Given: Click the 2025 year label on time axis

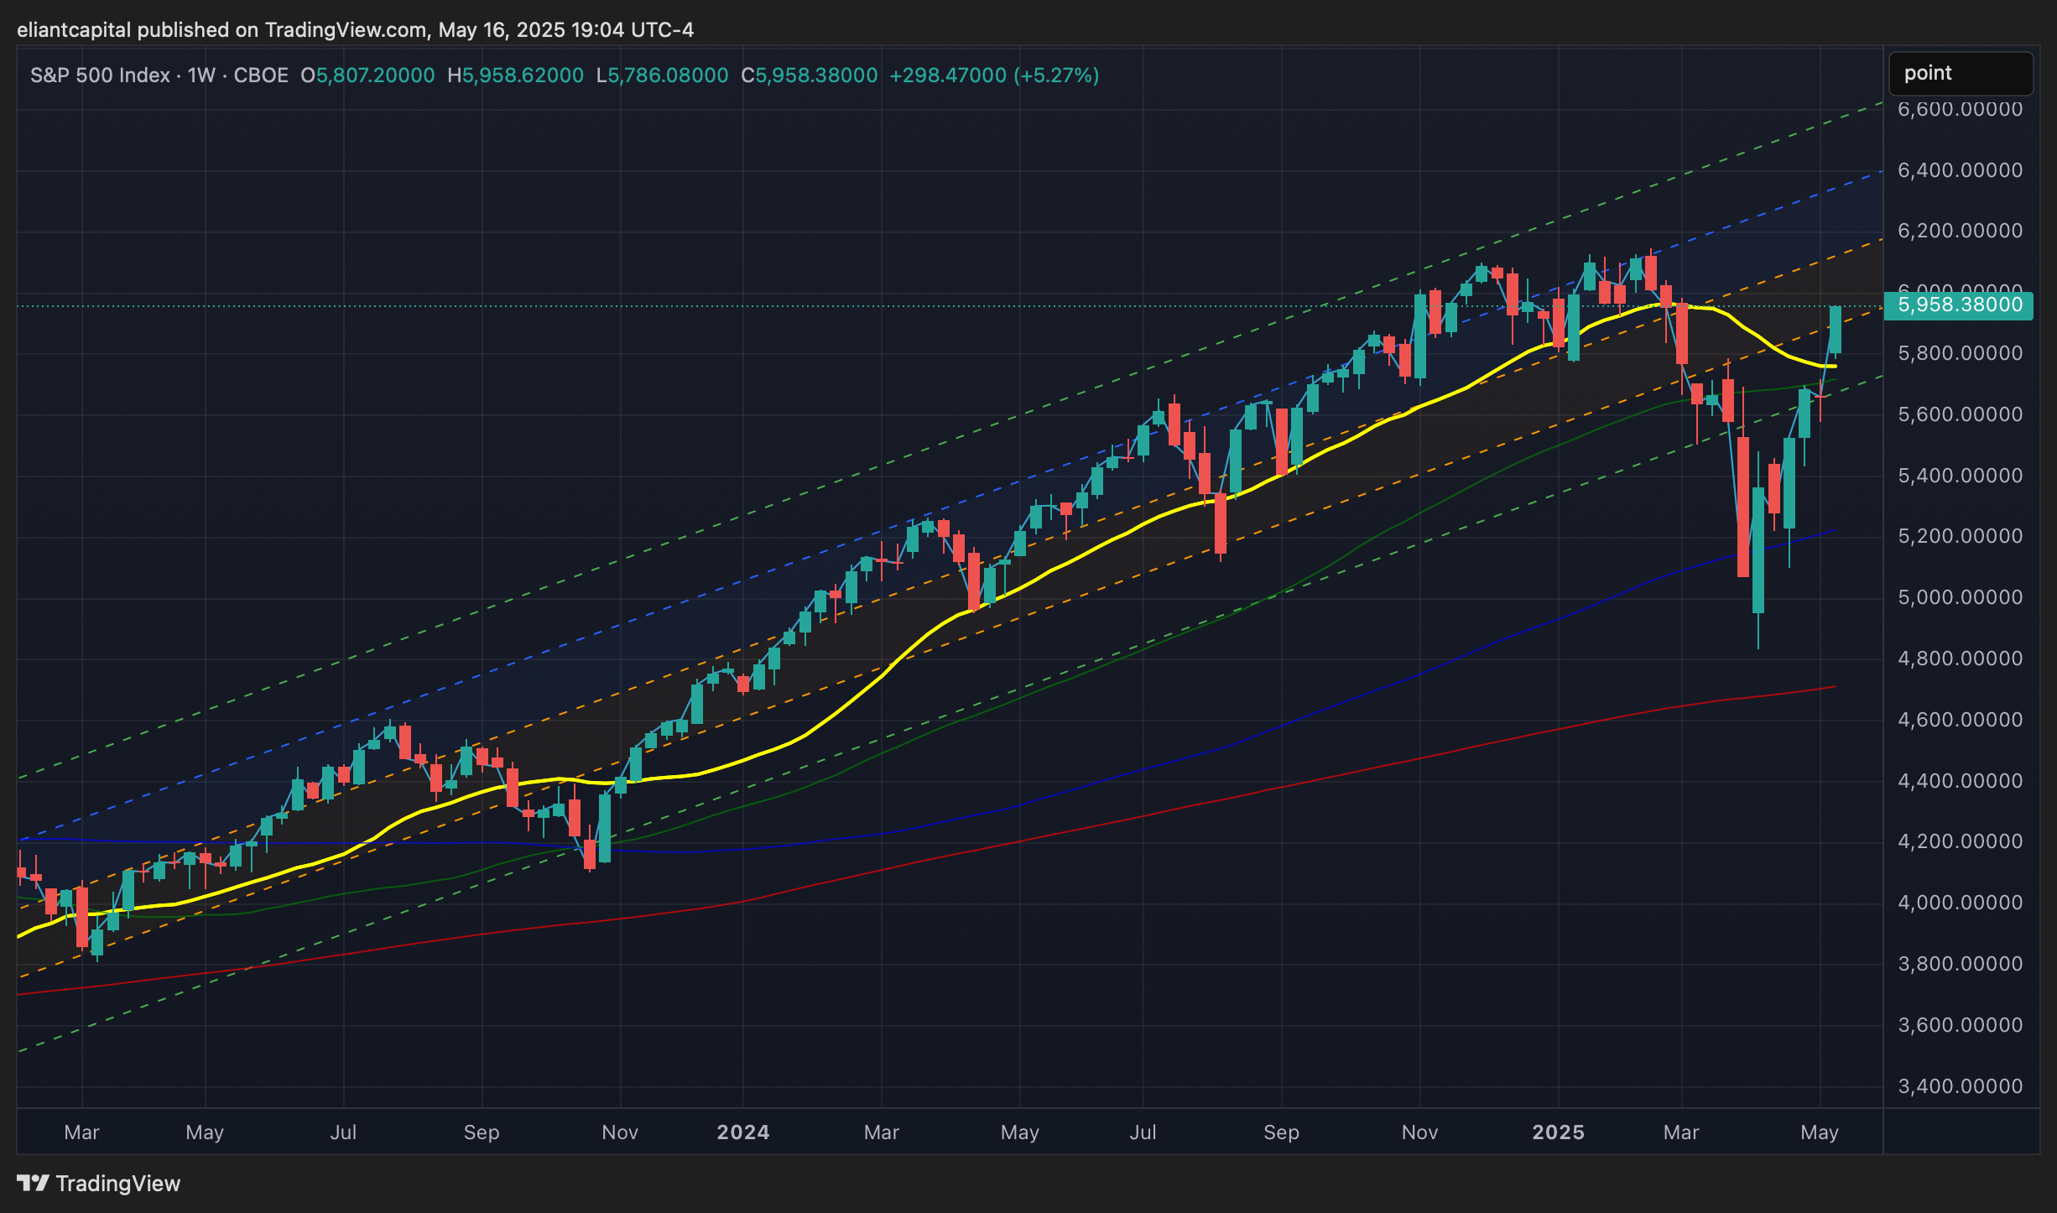Looking at the screenshot, I should 1558,1132.
